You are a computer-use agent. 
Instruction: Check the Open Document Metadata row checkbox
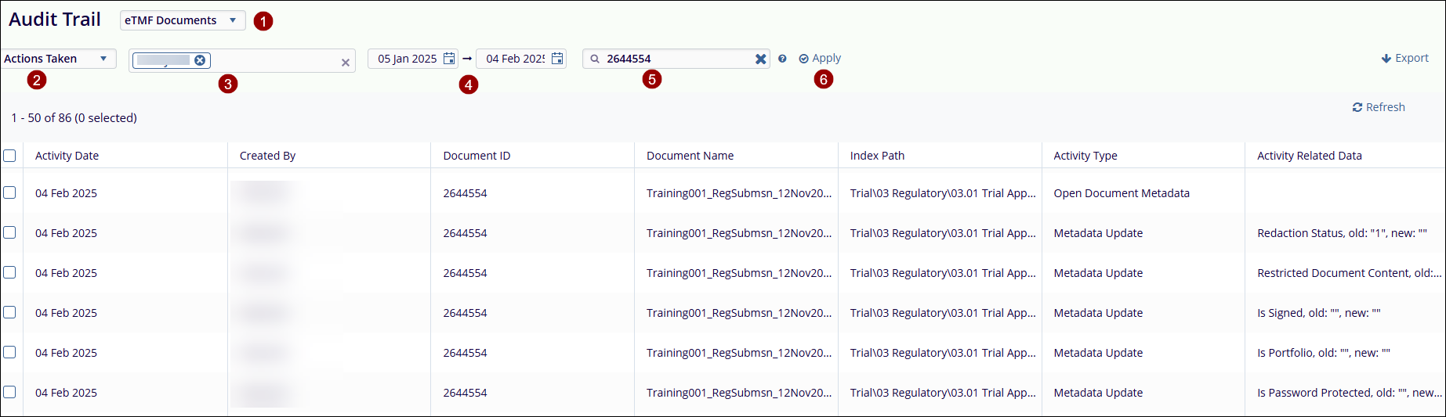point(9,192)
